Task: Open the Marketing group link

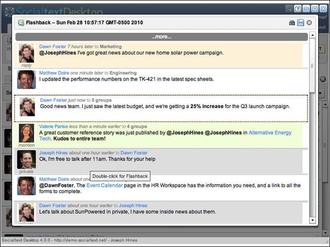Action: pyautogui.click(x=111, y=46)
